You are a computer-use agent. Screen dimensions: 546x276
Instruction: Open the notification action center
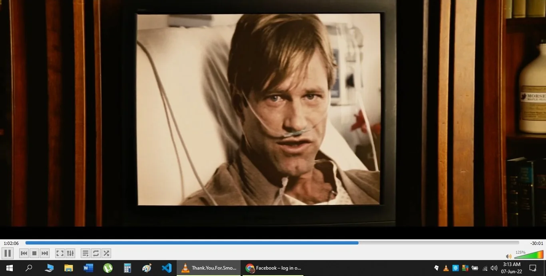[x=533, y=268]
